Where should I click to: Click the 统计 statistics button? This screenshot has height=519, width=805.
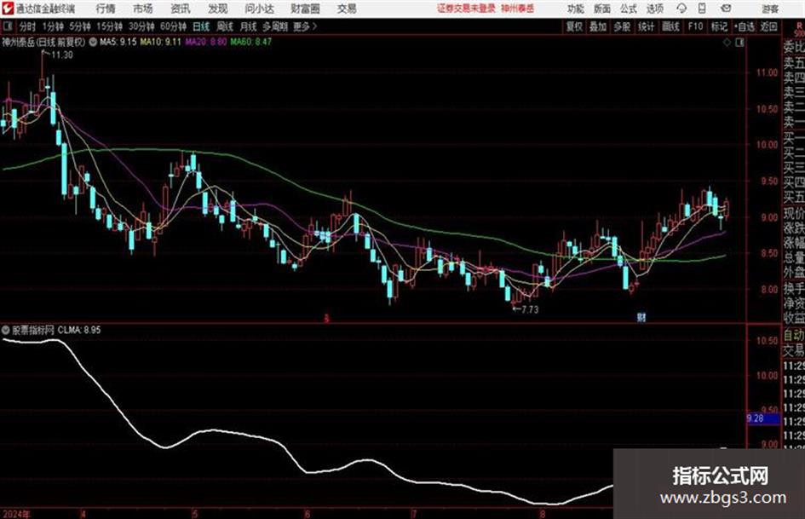[646, 26]
